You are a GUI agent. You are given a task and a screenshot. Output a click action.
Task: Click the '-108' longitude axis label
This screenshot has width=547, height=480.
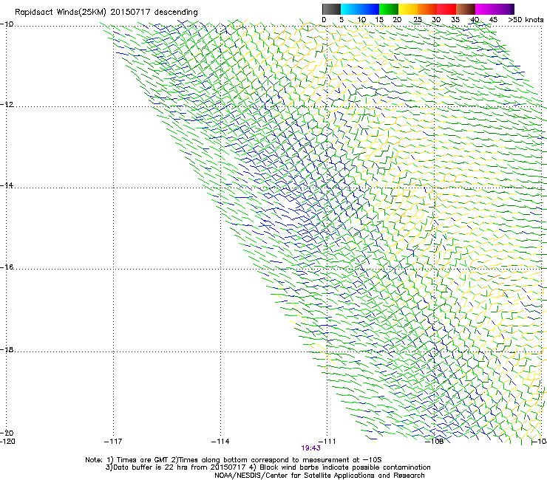[x=435, y=442]
